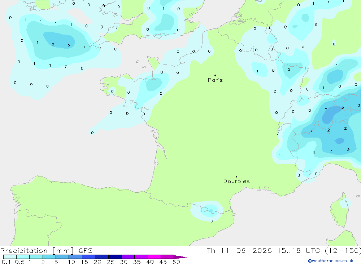
Task: Pick the 25–30 mm dark blue swatch
Action: tap(115, 257)
